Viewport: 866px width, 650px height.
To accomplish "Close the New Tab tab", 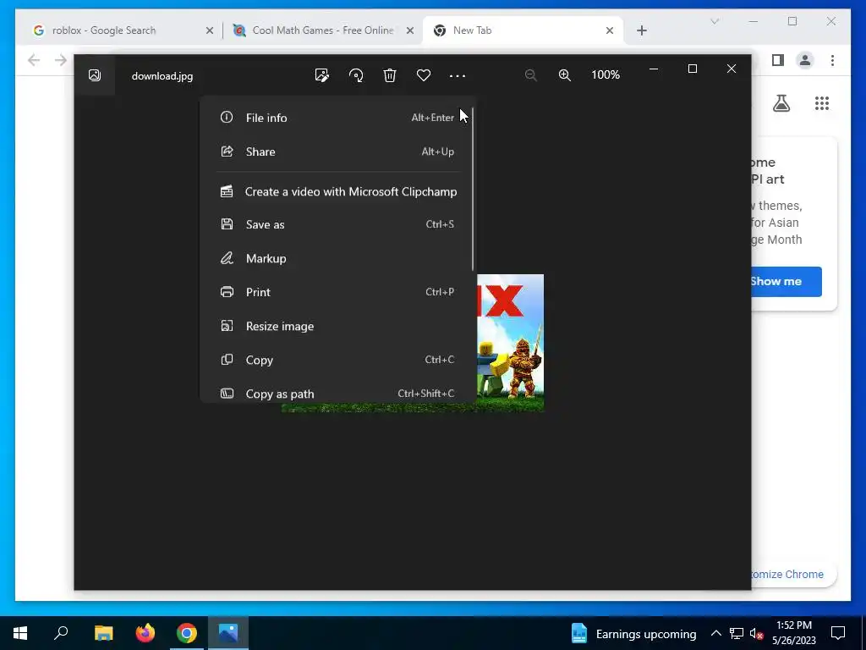I will [x=610, y=31].
